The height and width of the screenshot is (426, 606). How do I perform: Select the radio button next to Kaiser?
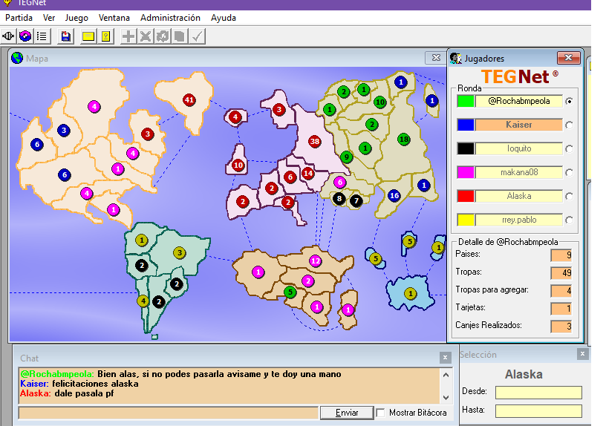pyautogui.click(x=569, y=125)
